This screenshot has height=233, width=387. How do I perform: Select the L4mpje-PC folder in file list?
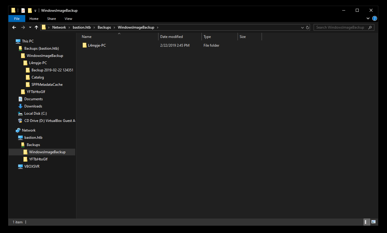click(x=97, y=45)
